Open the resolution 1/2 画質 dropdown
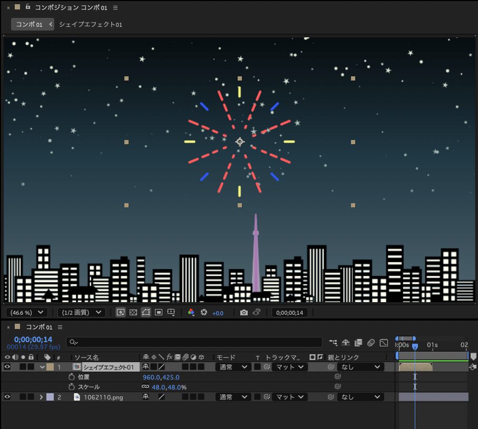 tap(81, 312)
